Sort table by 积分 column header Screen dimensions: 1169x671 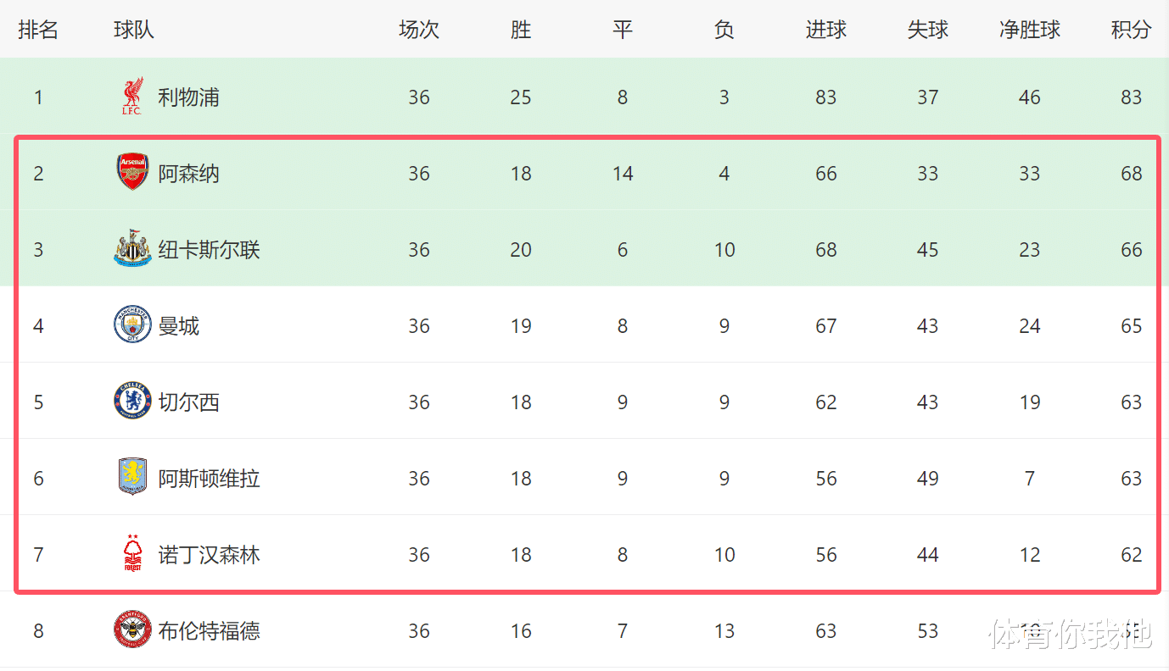1131,30
